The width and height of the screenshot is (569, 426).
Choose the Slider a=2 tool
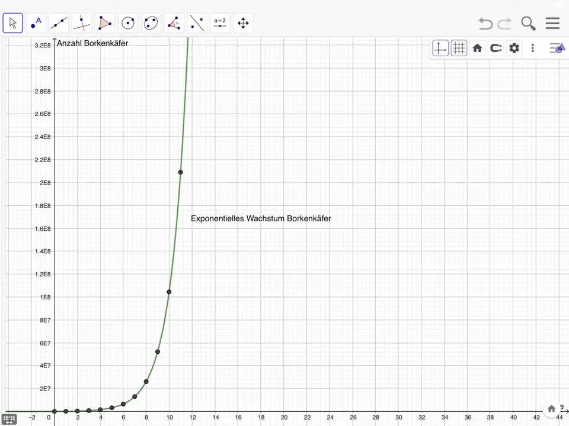click(220, 24)
